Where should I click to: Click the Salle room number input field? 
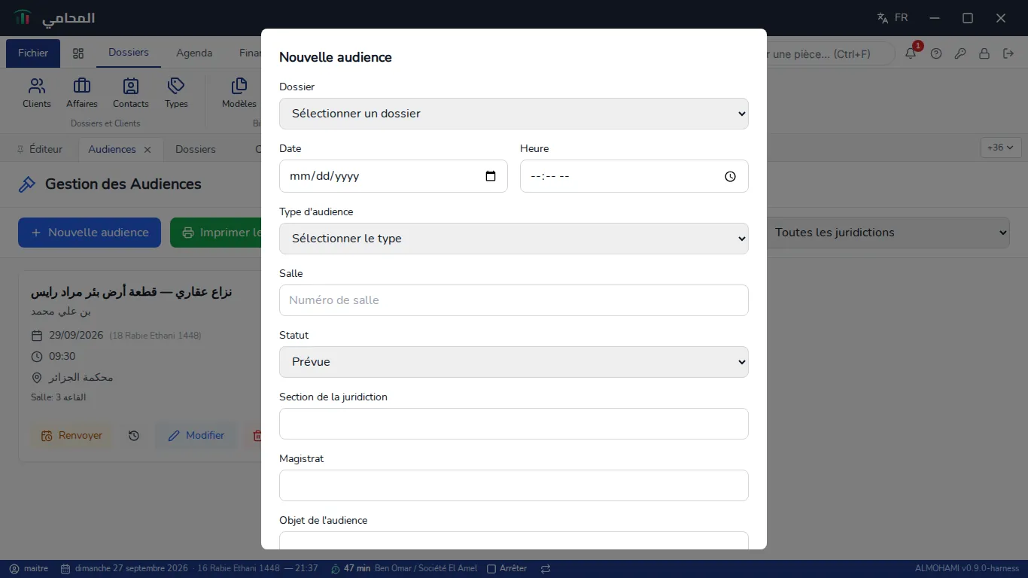[514, 300]
